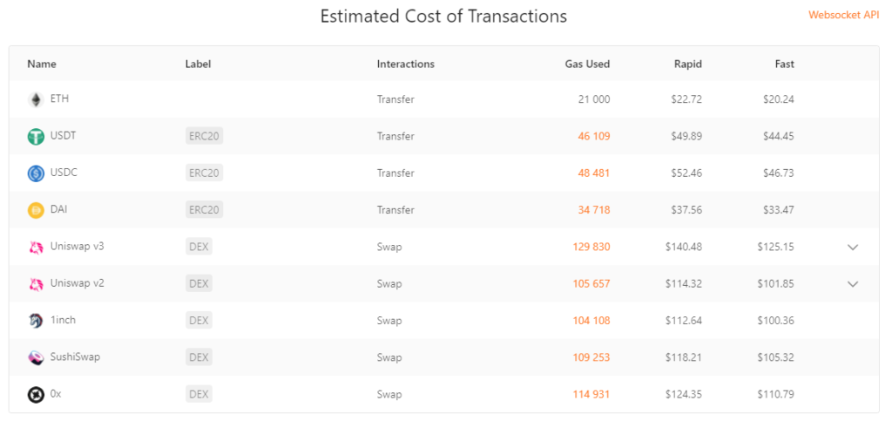Click the 1inch gas used value 104 108
892x421 pixels.
(x=591, y=321)
